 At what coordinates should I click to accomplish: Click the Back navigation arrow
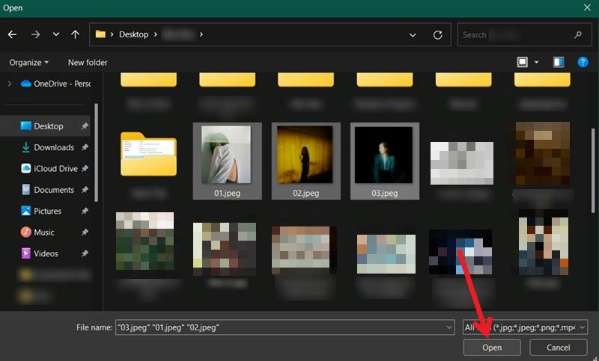(x=12, y=34)
